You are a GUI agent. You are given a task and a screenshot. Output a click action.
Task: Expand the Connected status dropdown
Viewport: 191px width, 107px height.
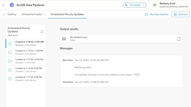click(135, 5)
